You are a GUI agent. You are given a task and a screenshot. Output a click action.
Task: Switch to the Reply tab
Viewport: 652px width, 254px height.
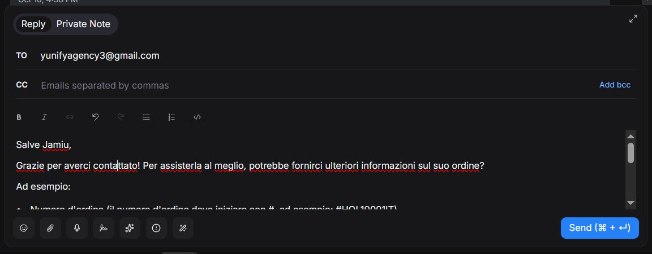pos(33,24)
